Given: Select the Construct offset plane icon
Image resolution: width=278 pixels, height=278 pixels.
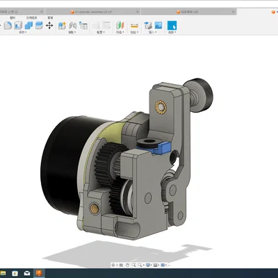Looking at the screenshot, I should 120,26.
